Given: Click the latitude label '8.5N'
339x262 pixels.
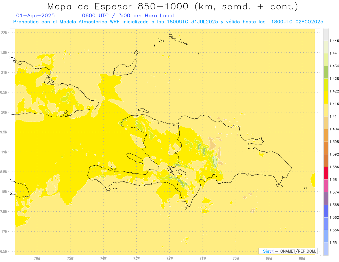Looking at the screenshot, I should [4, 172].
